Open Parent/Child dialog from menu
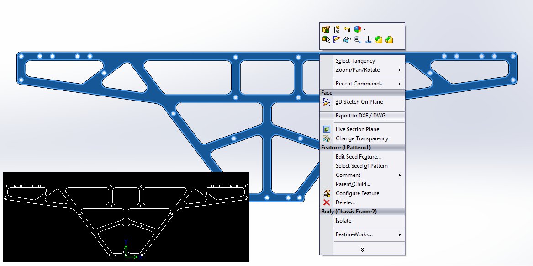533x266 pixels. (362, 184)
